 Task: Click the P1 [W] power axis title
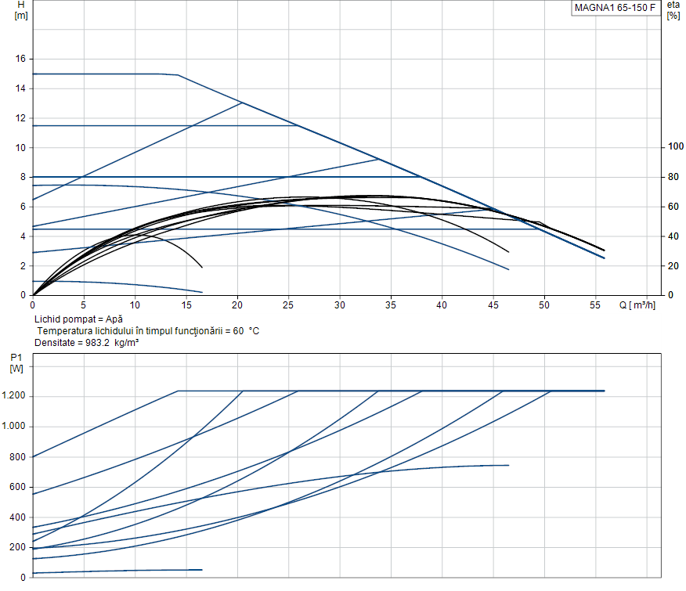16,363
